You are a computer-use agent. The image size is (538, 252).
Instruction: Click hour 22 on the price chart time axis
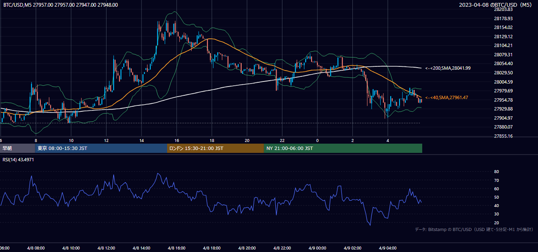(282, 141)
